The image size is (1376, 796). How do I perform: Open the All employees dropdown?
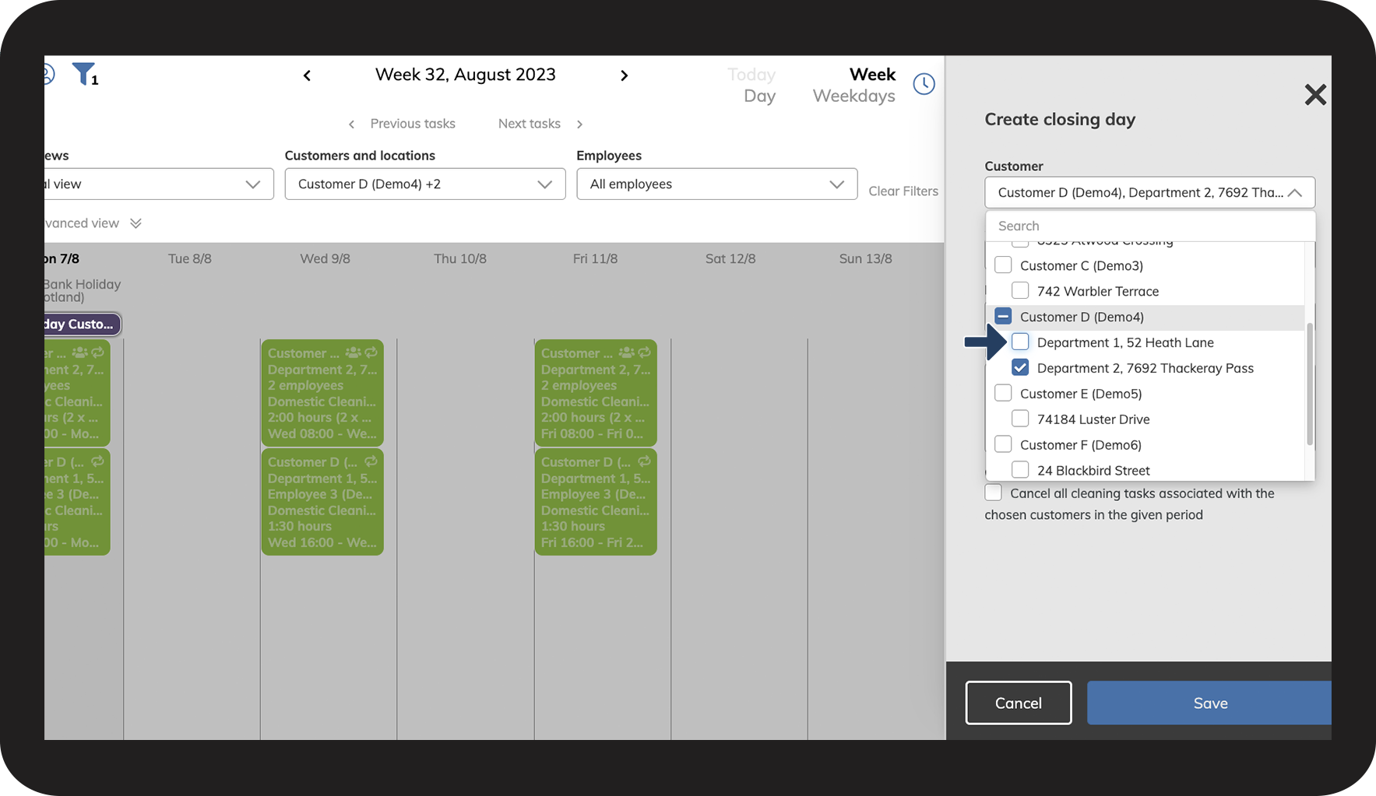click(716, 184)
